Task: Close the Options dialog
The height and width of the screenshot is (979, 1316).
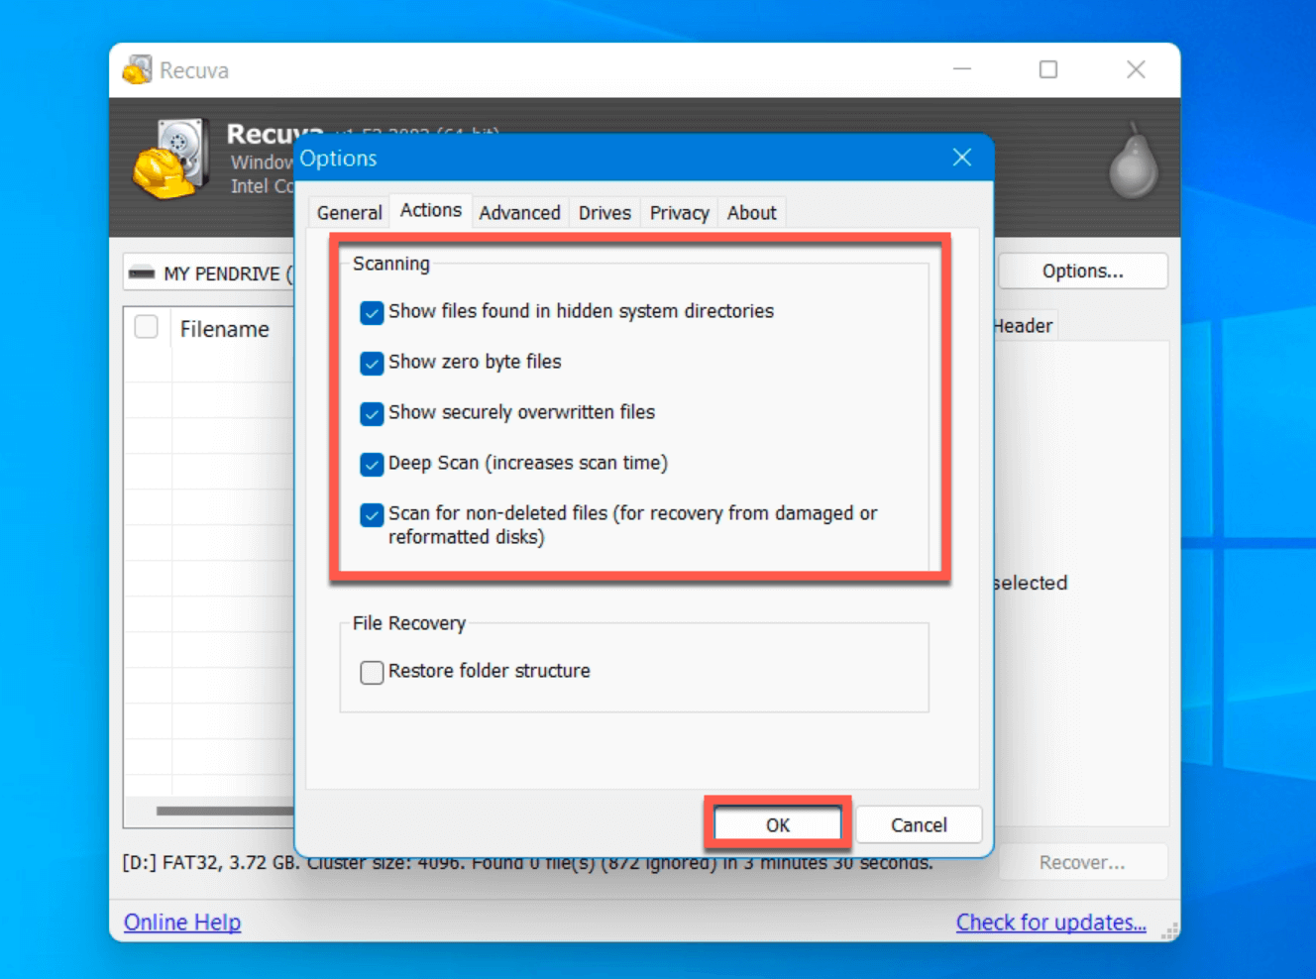Action: pos(961,158)
